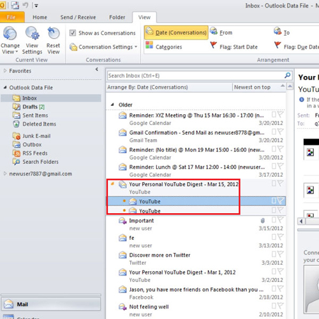Toggle Show as Conversations checkbox

pos(73,33)
